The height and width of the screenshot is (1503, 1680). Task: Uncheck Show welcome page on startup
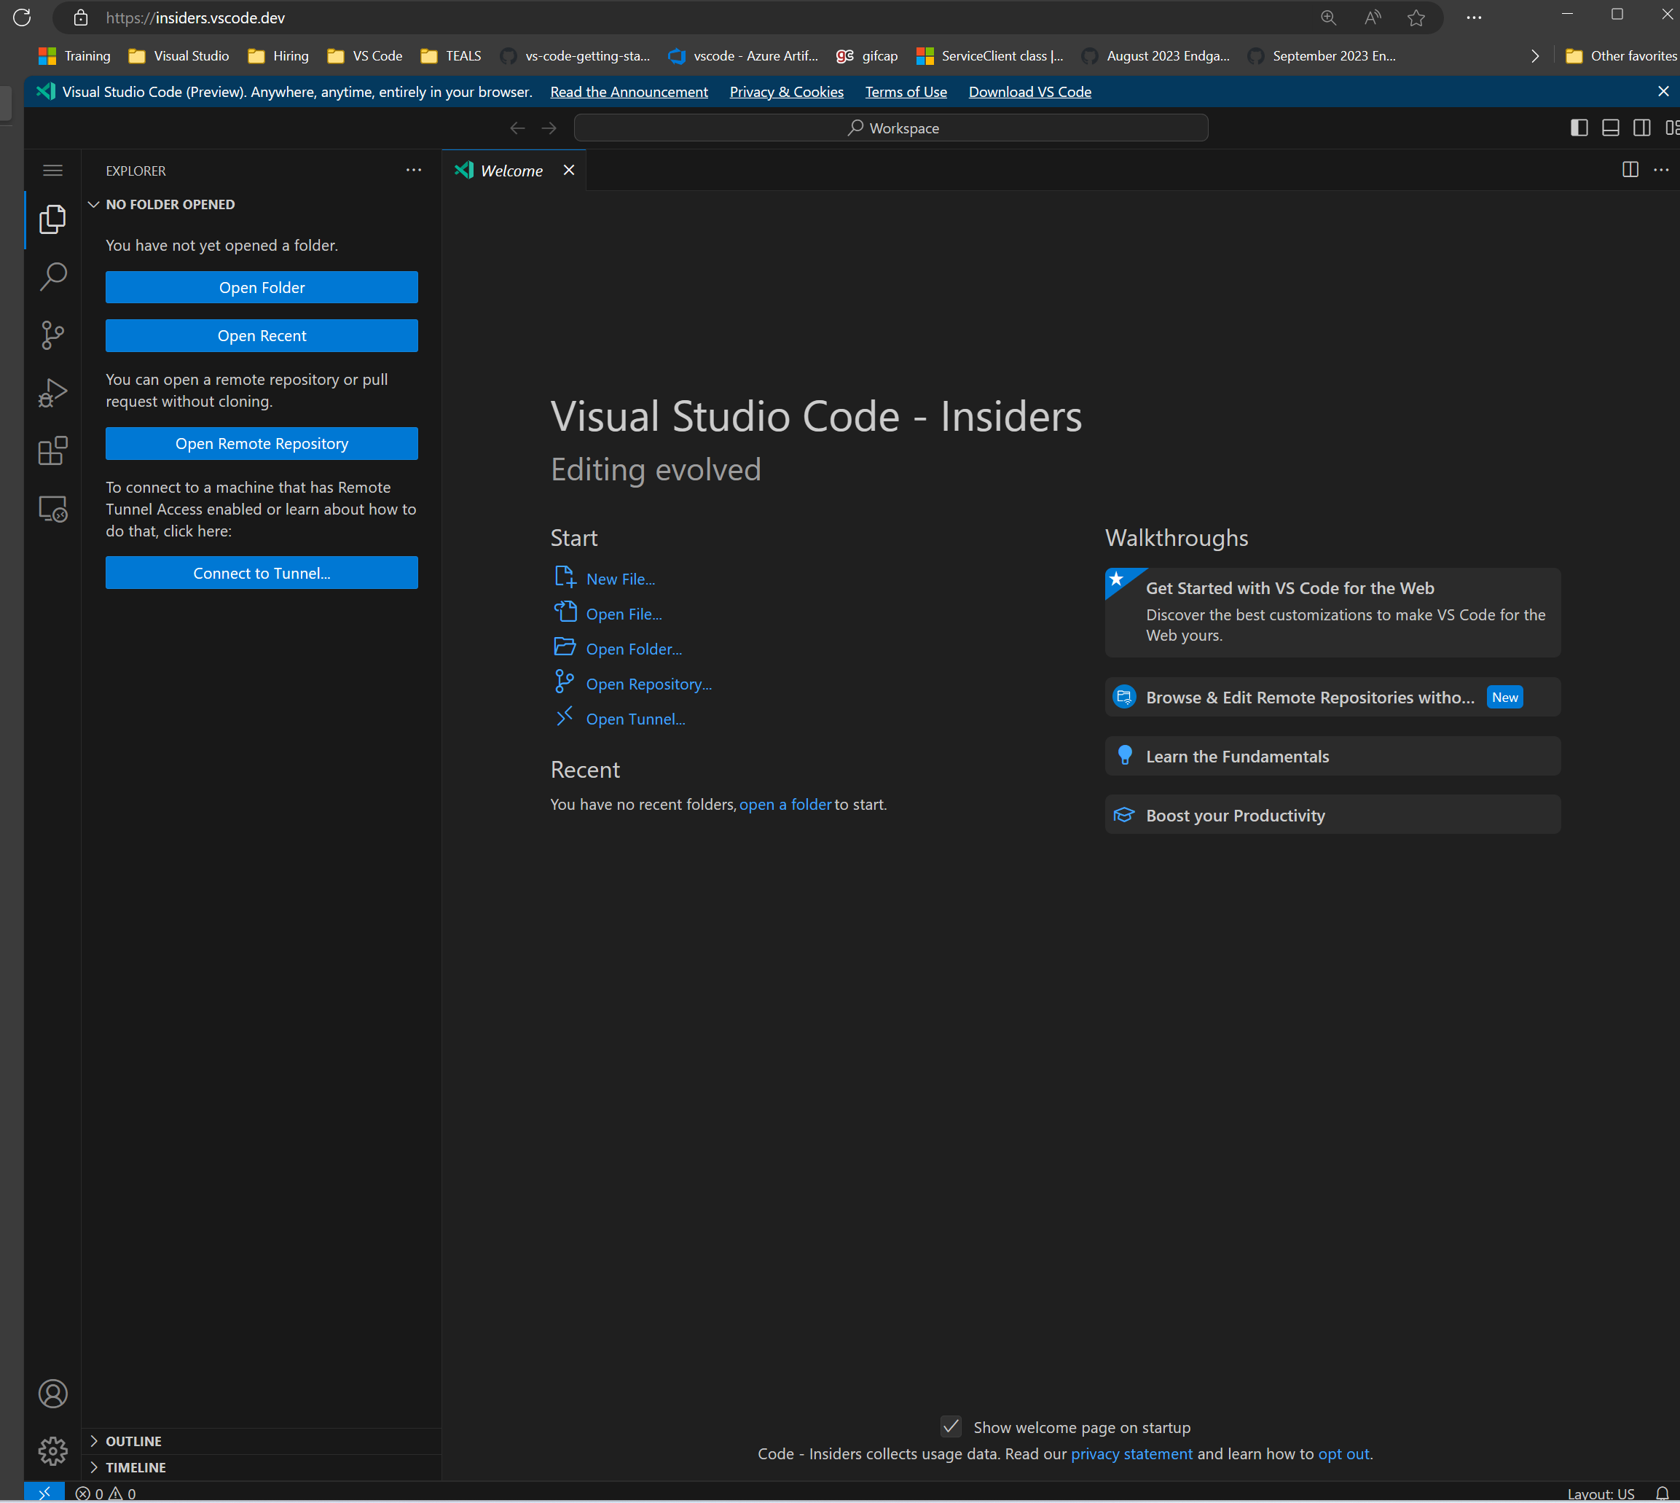951,1426
